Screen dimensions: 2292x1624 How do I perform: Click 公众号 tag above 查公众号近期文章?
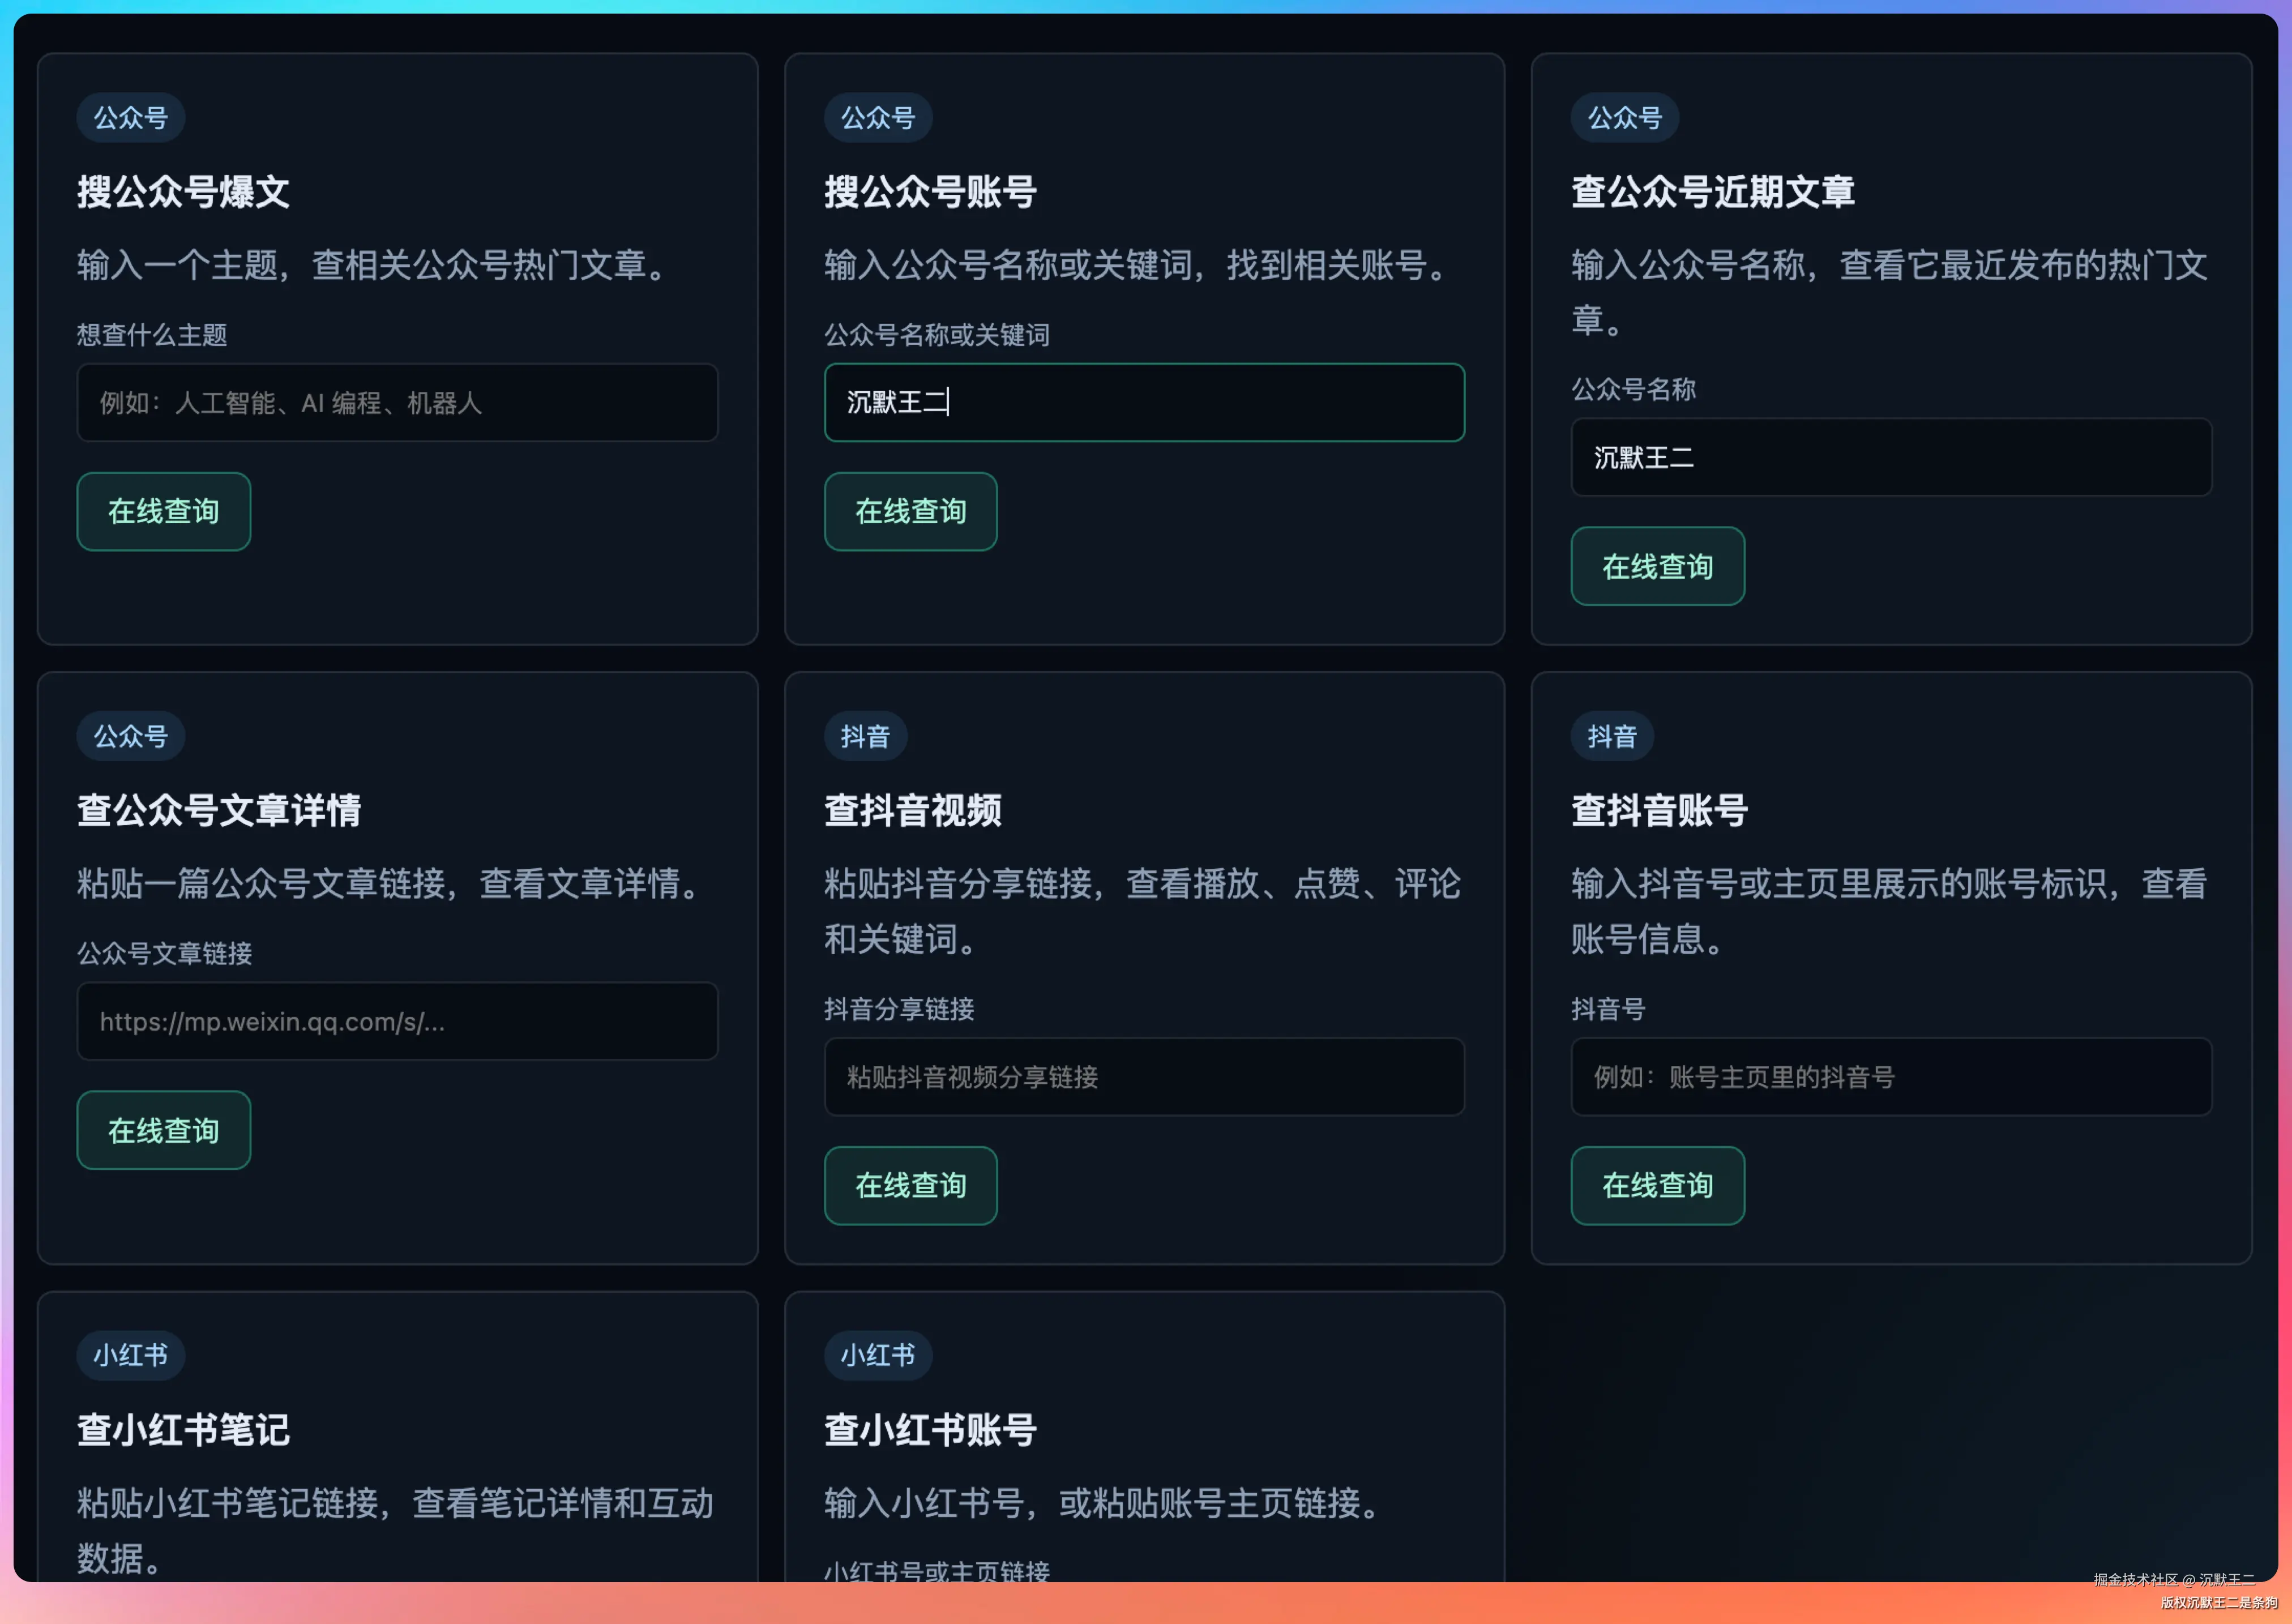point(1625,118)
